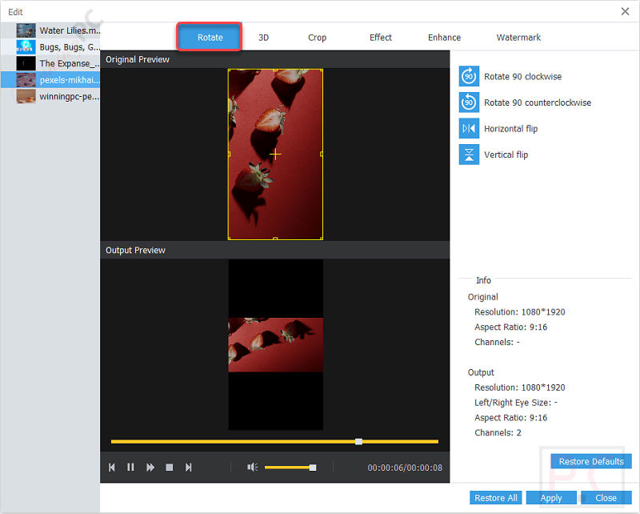Click the Vertical flip label

(506, 155)
